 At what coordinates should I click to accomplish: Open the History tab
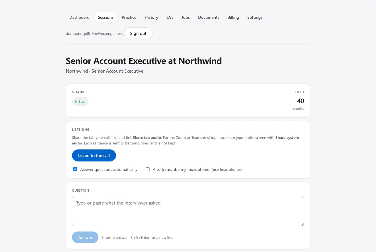pos(151,17)
